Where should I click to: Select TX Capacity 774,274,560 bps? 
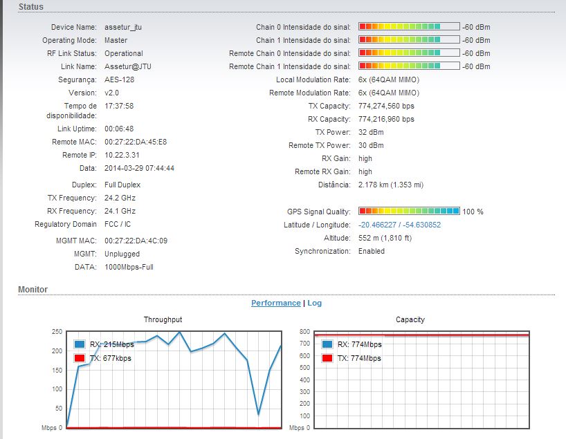coord(386,106)
